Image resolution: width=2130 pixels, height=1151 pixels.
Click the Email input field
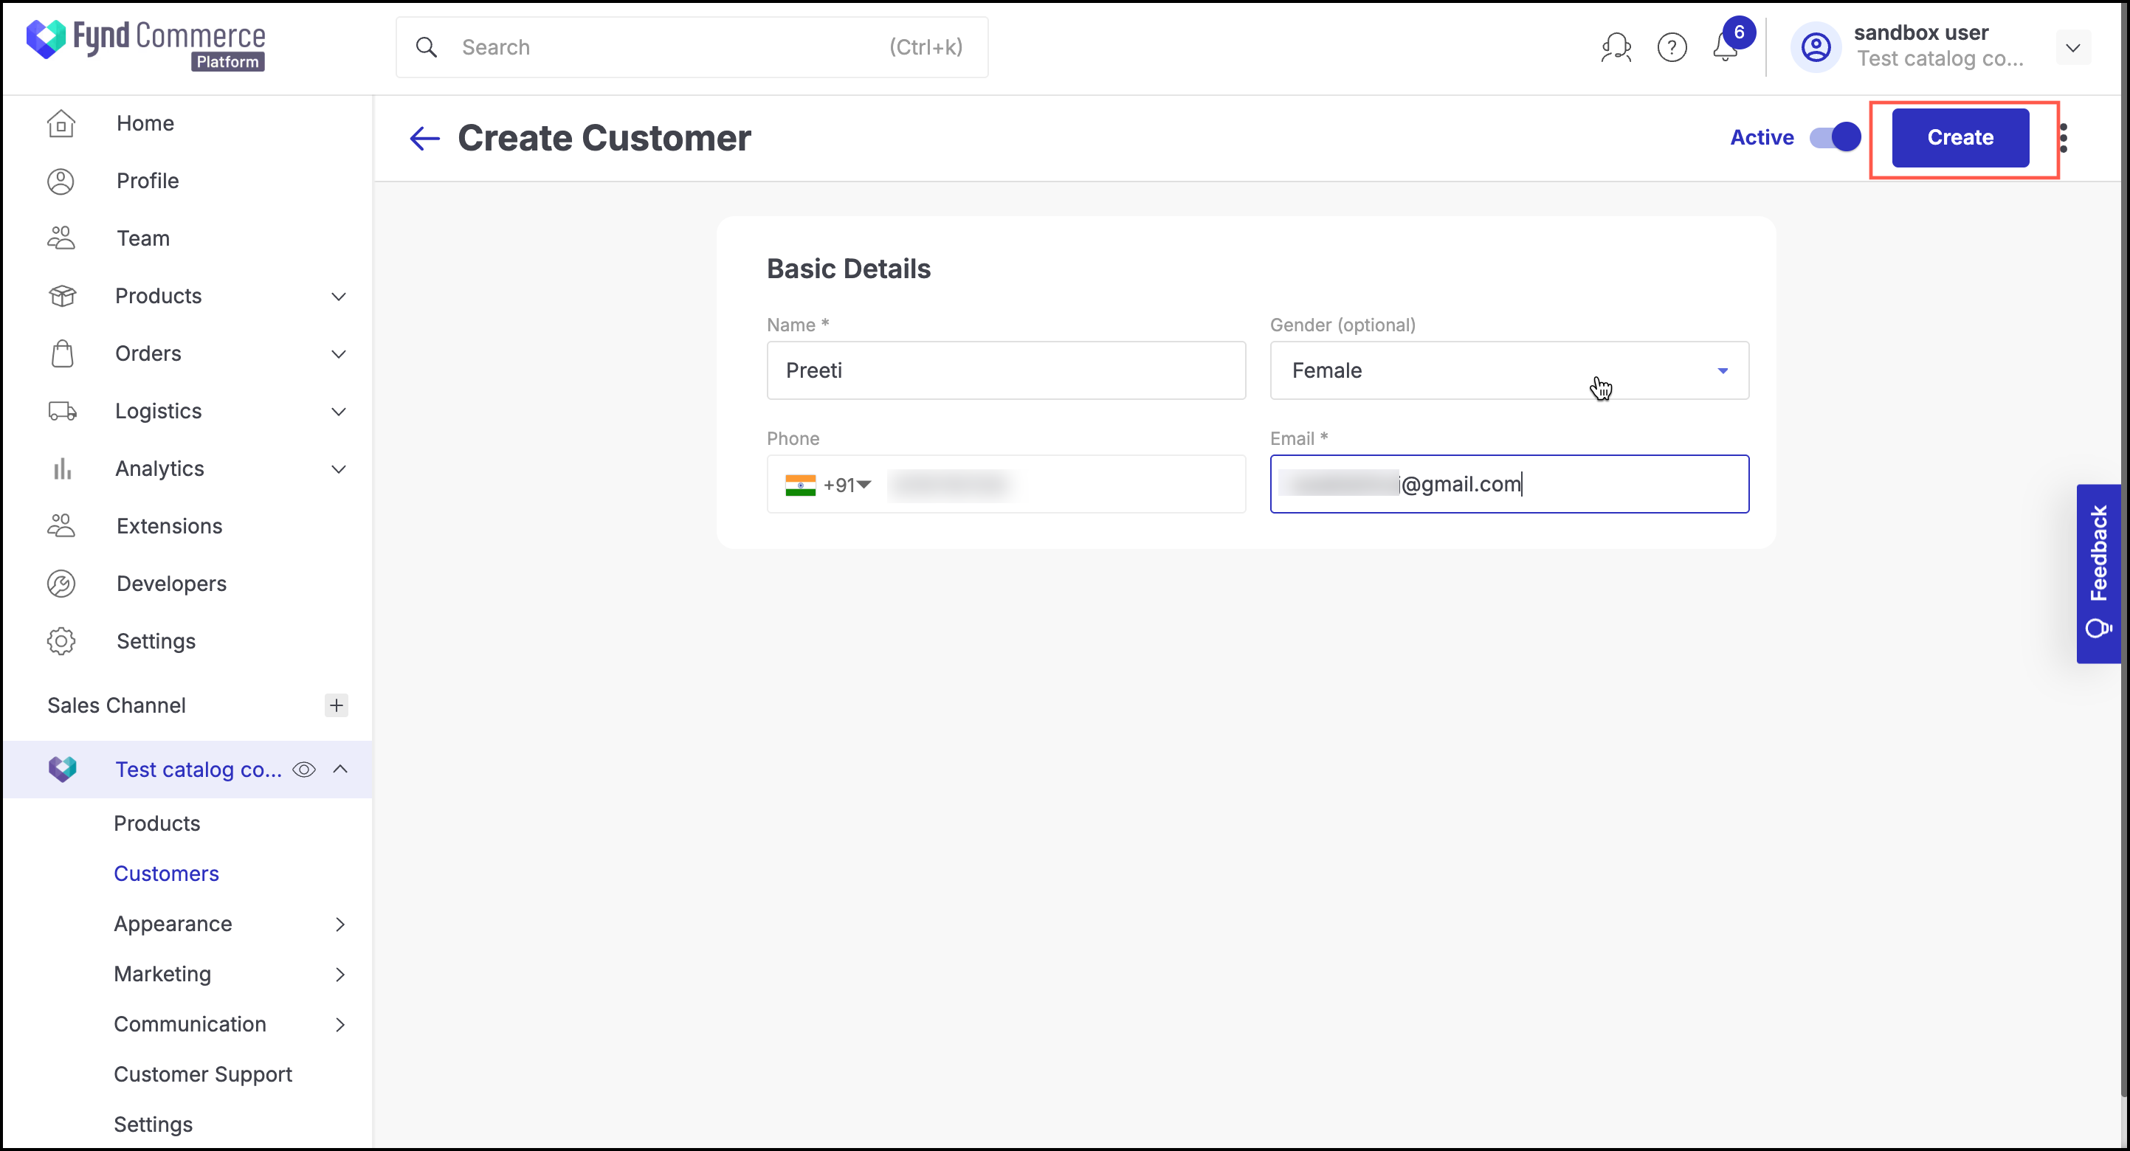click(x=1509, y=485)
